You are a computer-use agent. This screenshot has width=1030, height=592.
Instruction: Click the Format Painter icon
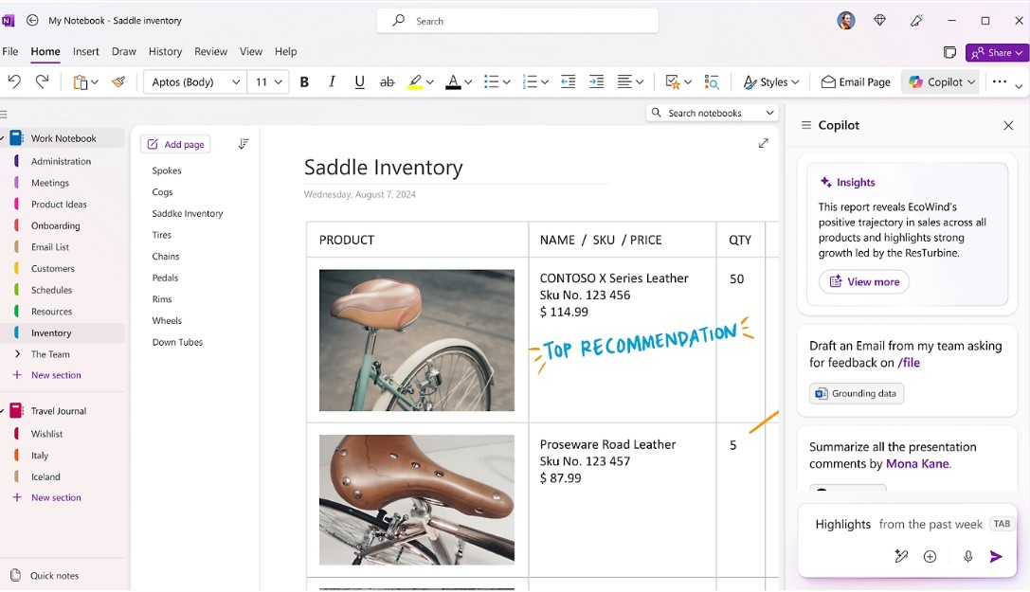click(x=118, y=82)
